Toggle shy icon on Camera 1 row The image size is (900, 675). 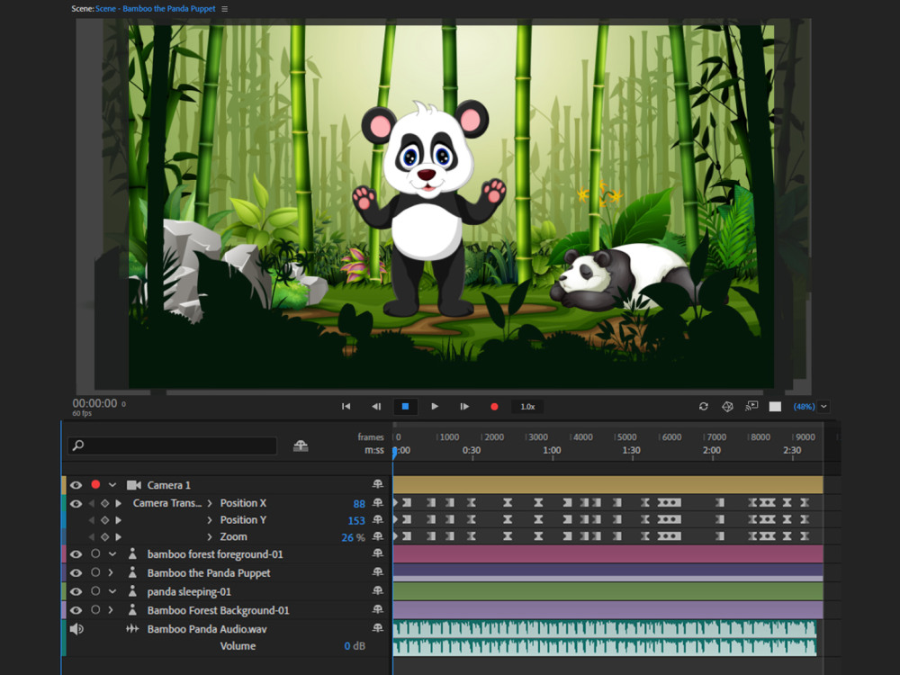(x=378, y=484)
